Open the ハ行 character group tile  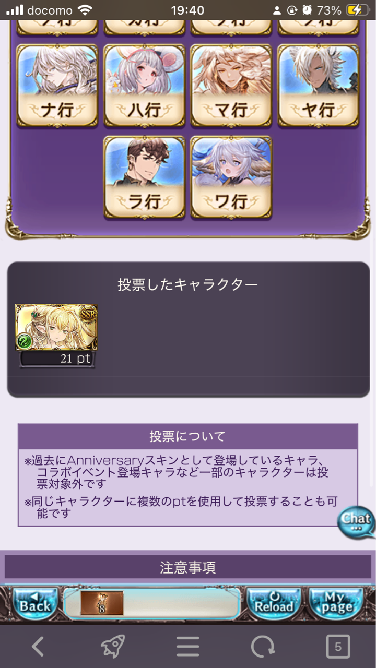tap(144, 86)
